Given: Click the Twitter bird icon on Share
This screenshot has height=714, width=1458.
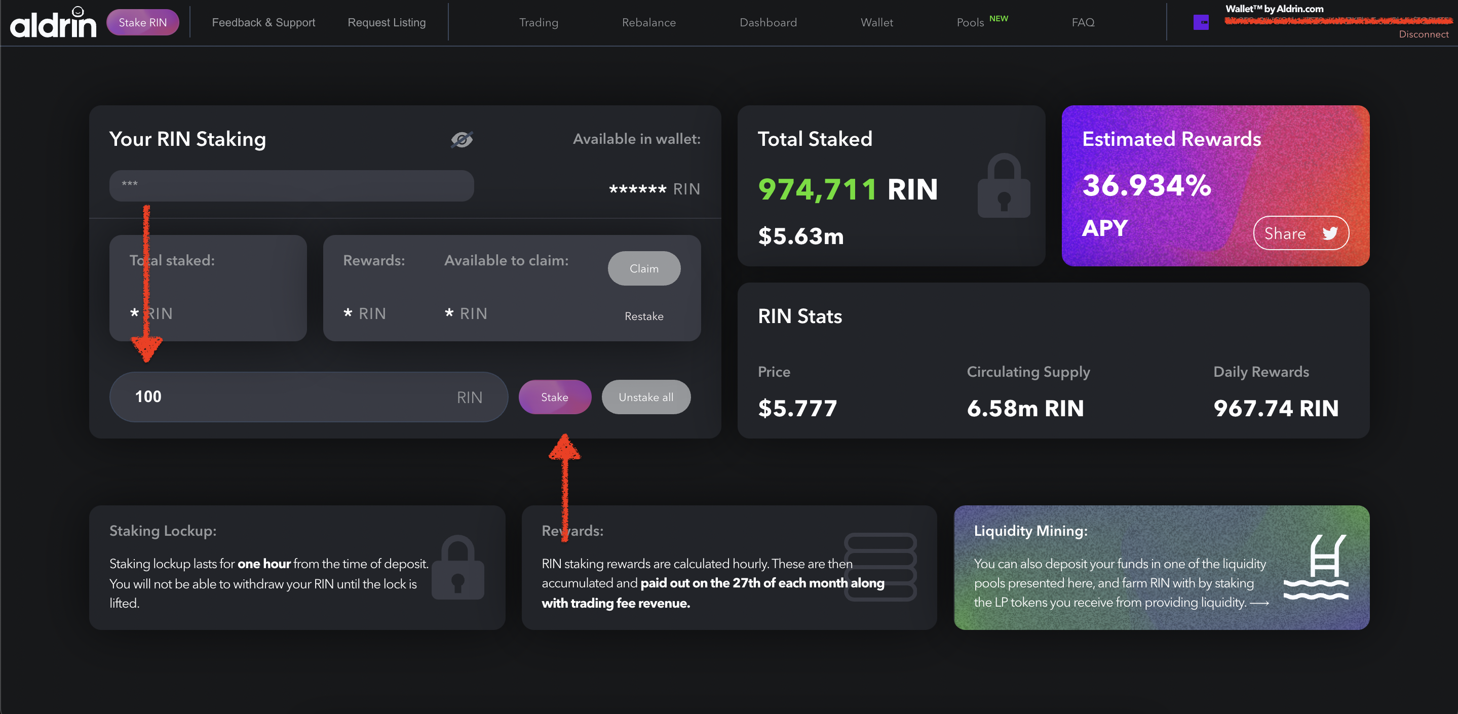Looking at the screenshot, I should (1330, 233).
